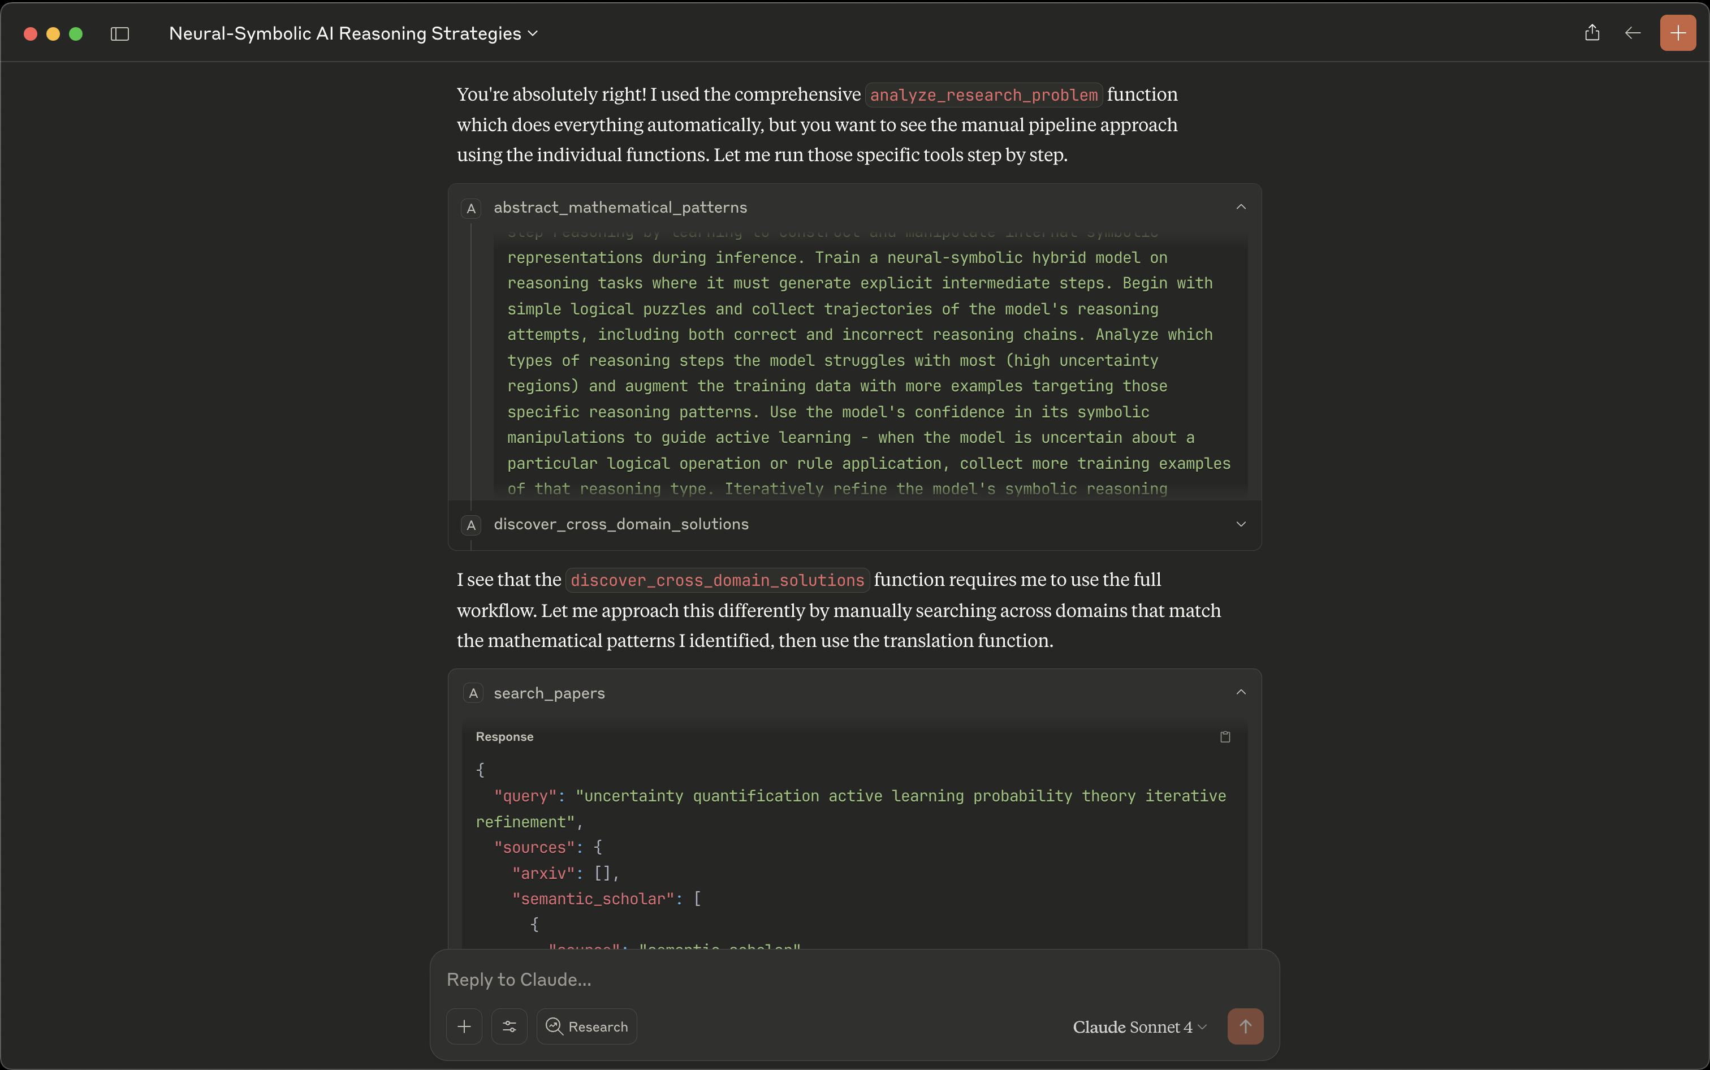Screen dimensions: 1710x1070
Task: Click the search_papers tool label
Action: coord(549,693)
